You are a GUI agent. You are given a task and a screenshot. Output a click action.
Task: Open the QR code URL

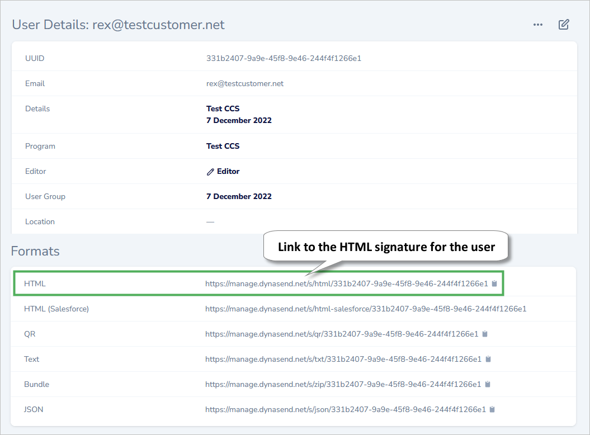(x=341, y=334)
